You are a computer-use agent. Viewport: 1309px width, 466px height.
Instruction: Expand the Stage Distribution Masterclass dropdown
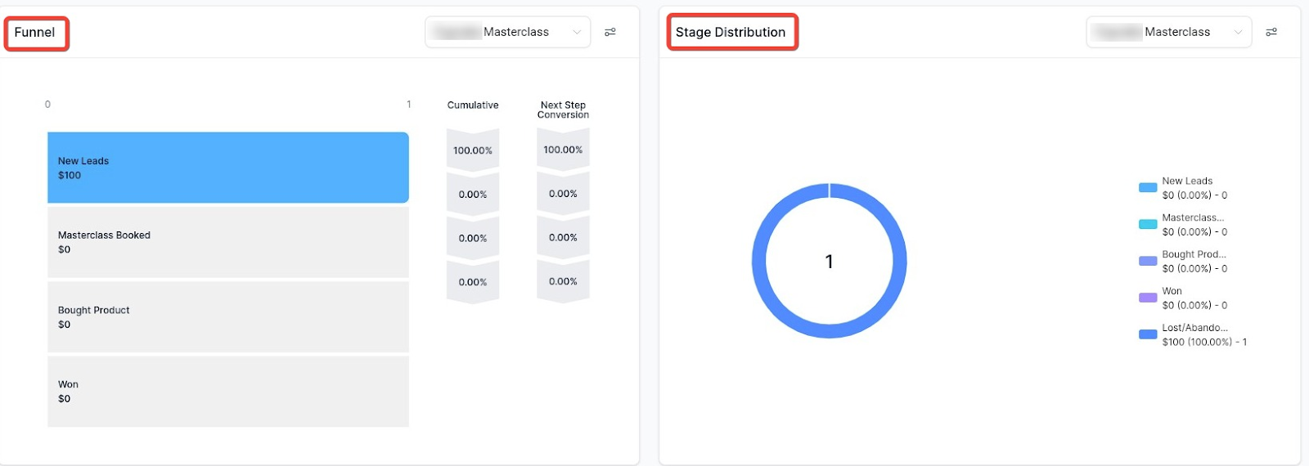pyautogui.click(x=1168, y=33)
